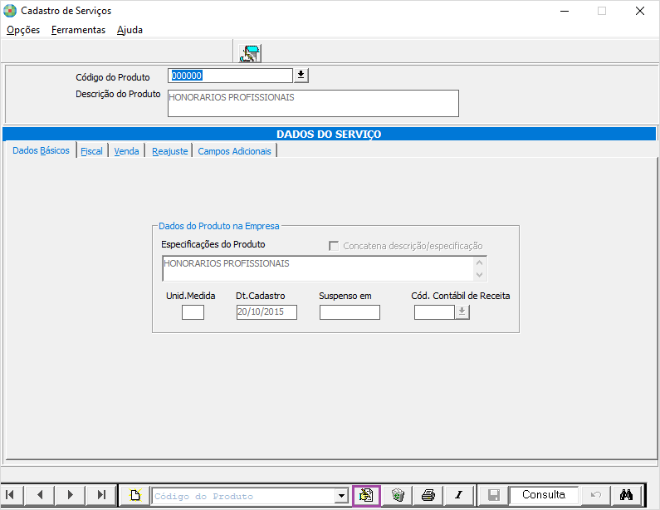Image resolution: width=660 pixels, height=510 pixels.
Task: Click the printer icon
Action: click(x=428, y=495)
